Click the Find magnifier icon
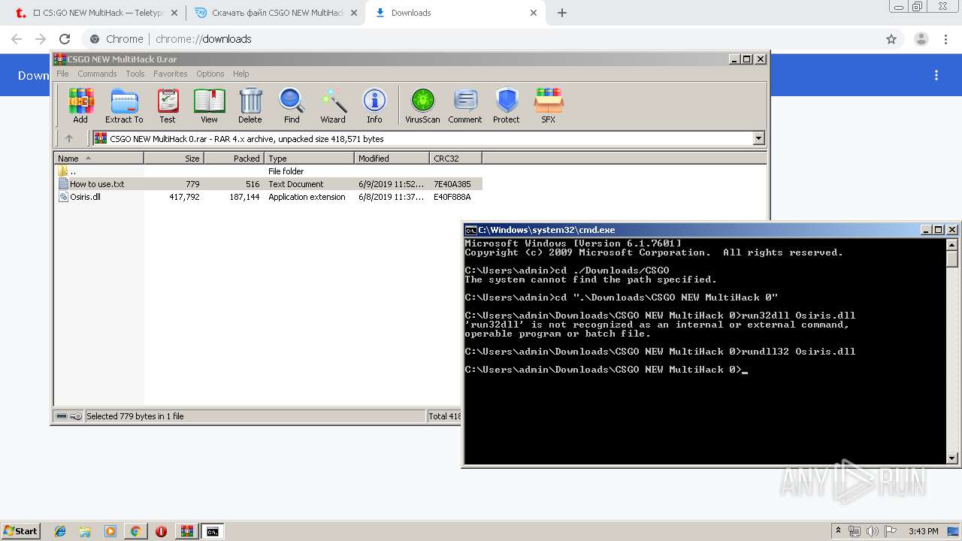The image size is (962, 541). coord(292,105)
